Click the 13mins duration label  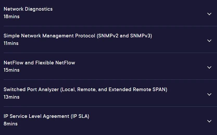pos(12,97)
